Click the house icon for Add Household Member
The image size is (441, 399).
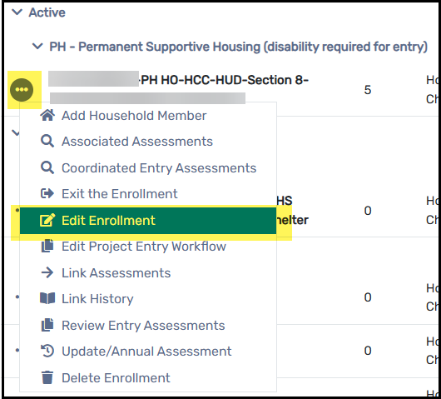47,115
